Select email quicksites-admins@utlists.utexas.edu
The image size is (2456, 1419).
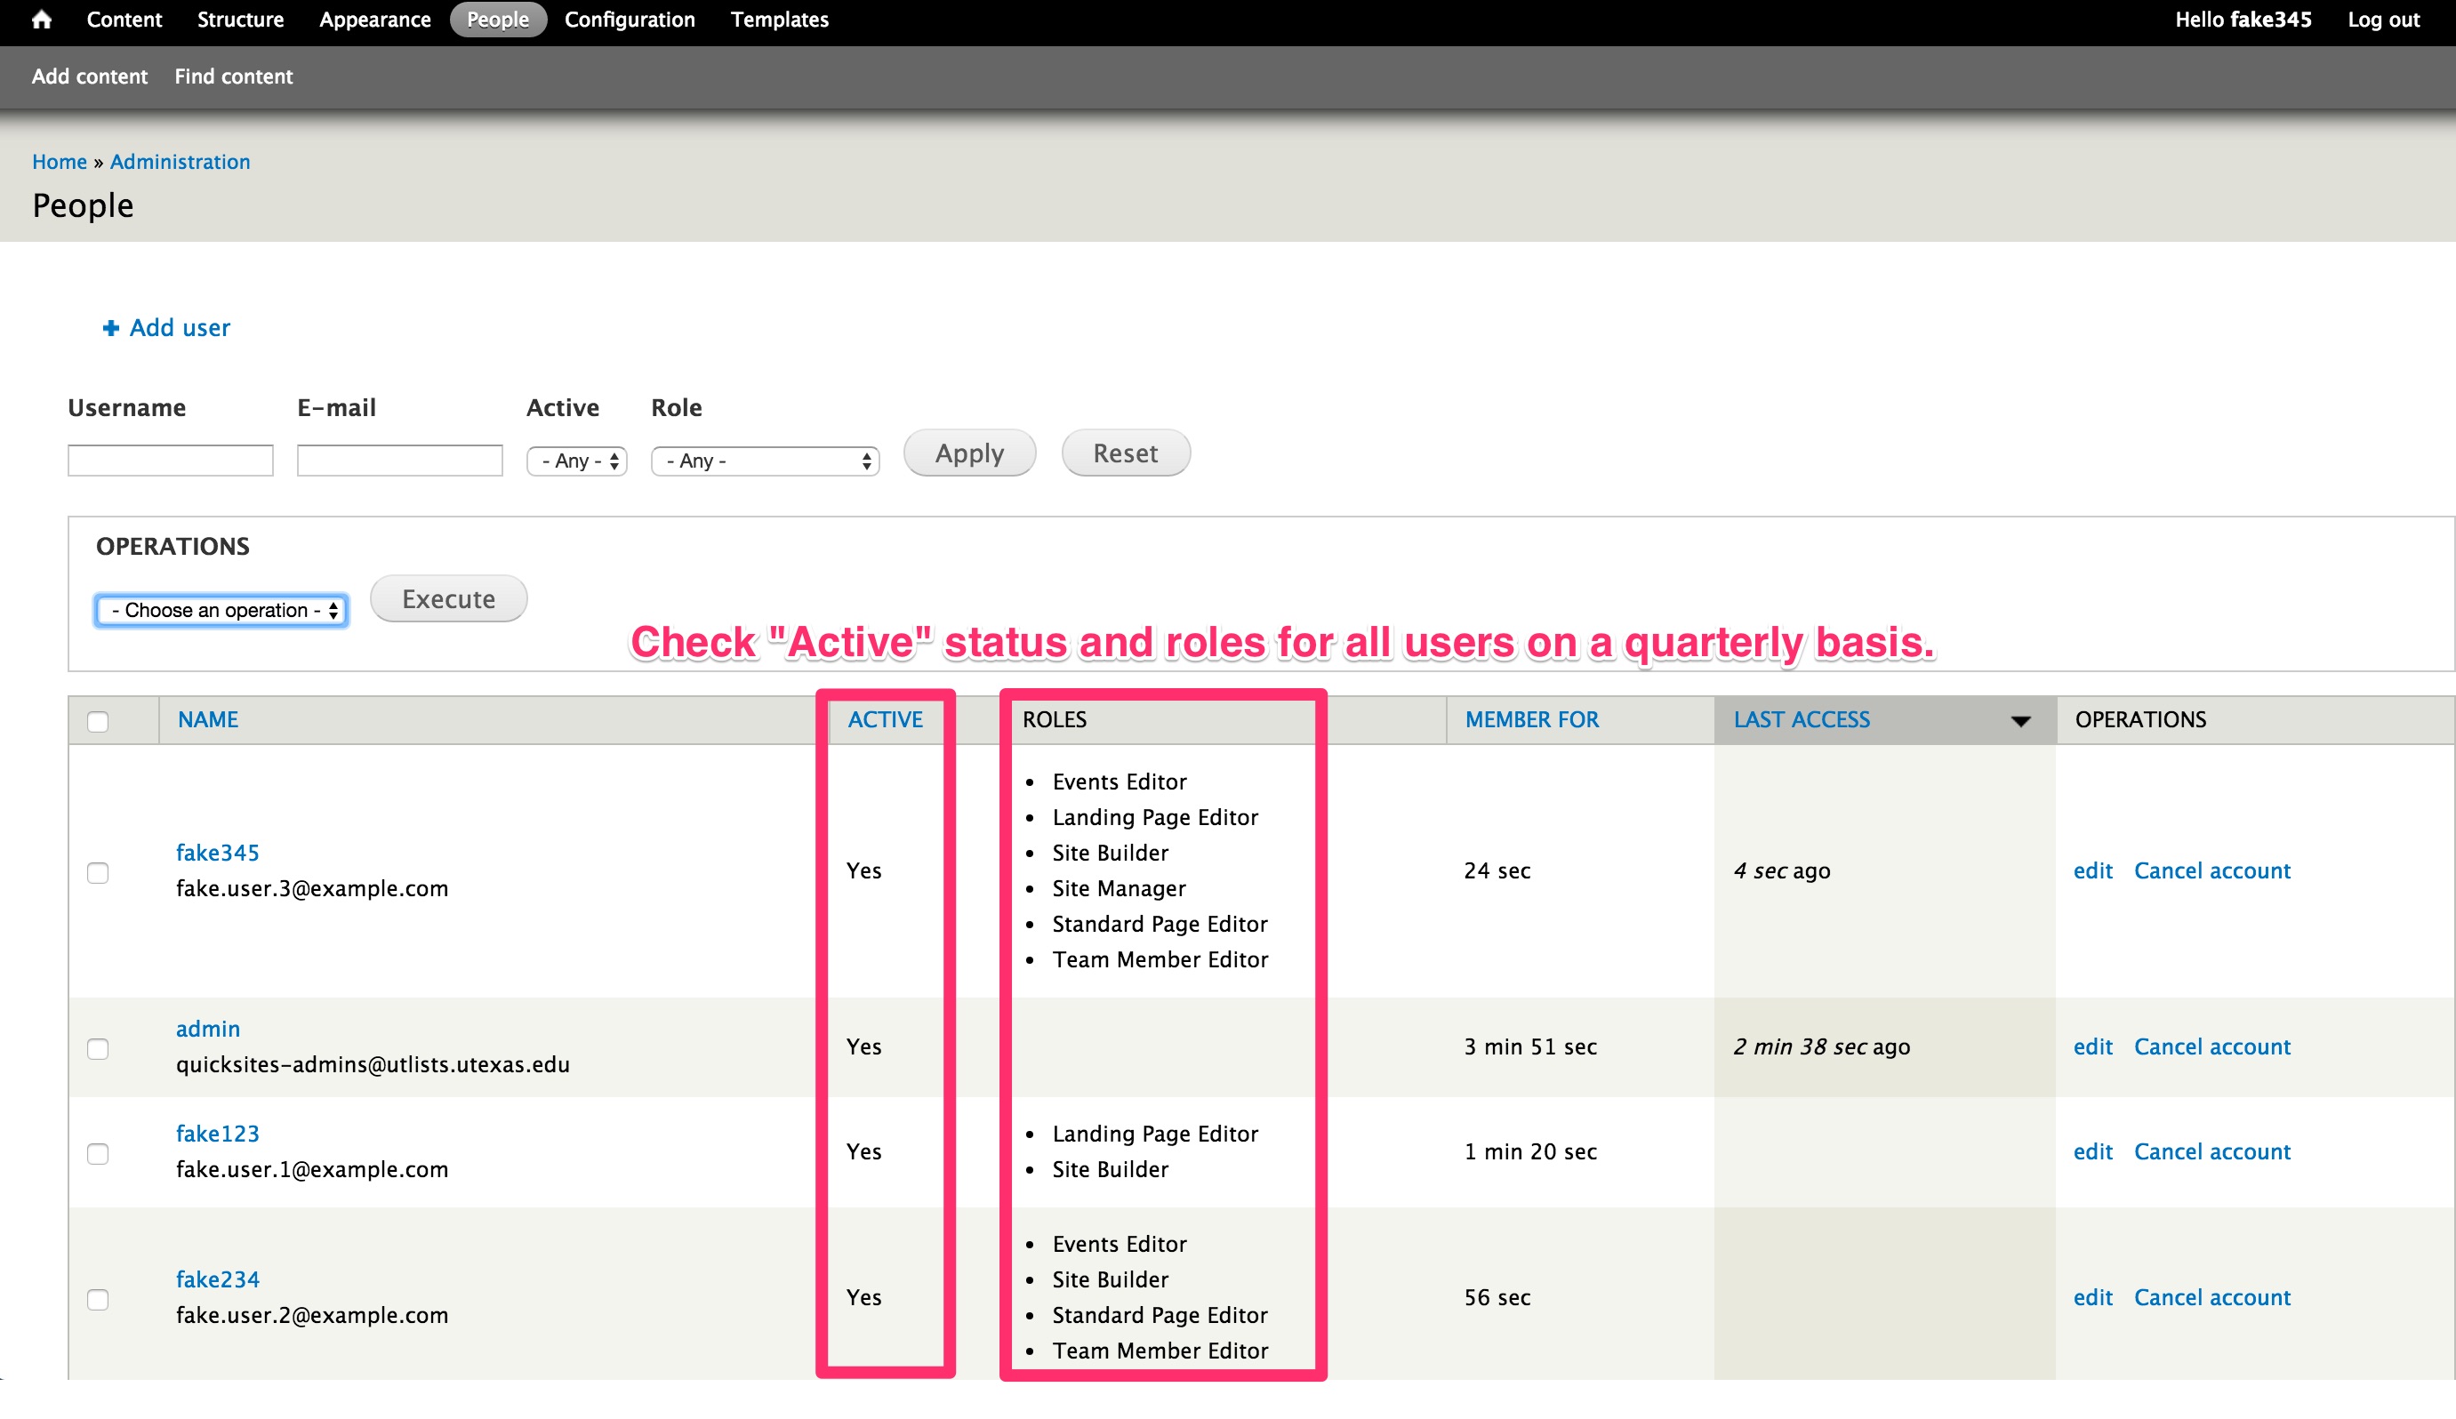point(373,1065)
